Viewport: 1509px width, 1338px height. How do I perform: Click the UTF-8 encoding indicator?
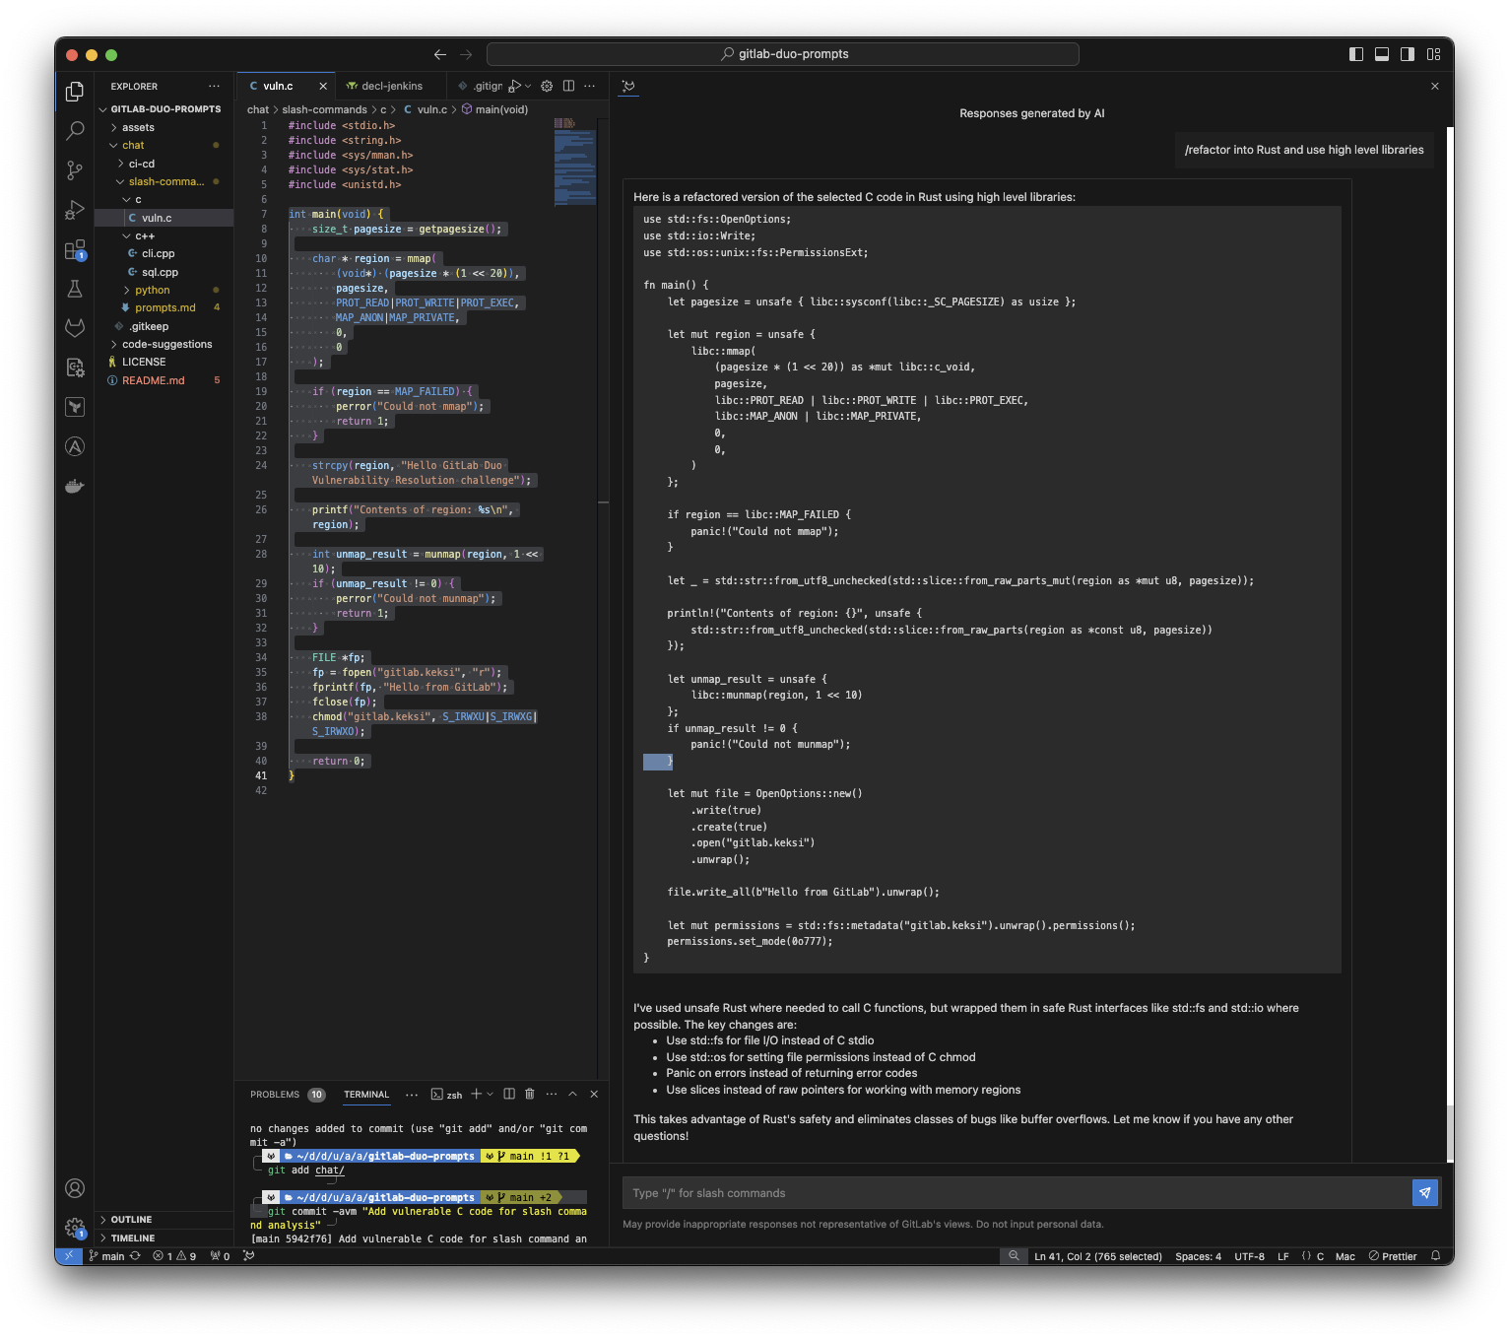[x=1249, y=1256]
